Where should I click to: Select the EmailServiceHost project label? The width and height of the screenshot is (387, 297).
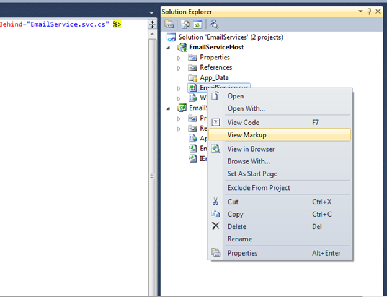[x=216, y=47]
